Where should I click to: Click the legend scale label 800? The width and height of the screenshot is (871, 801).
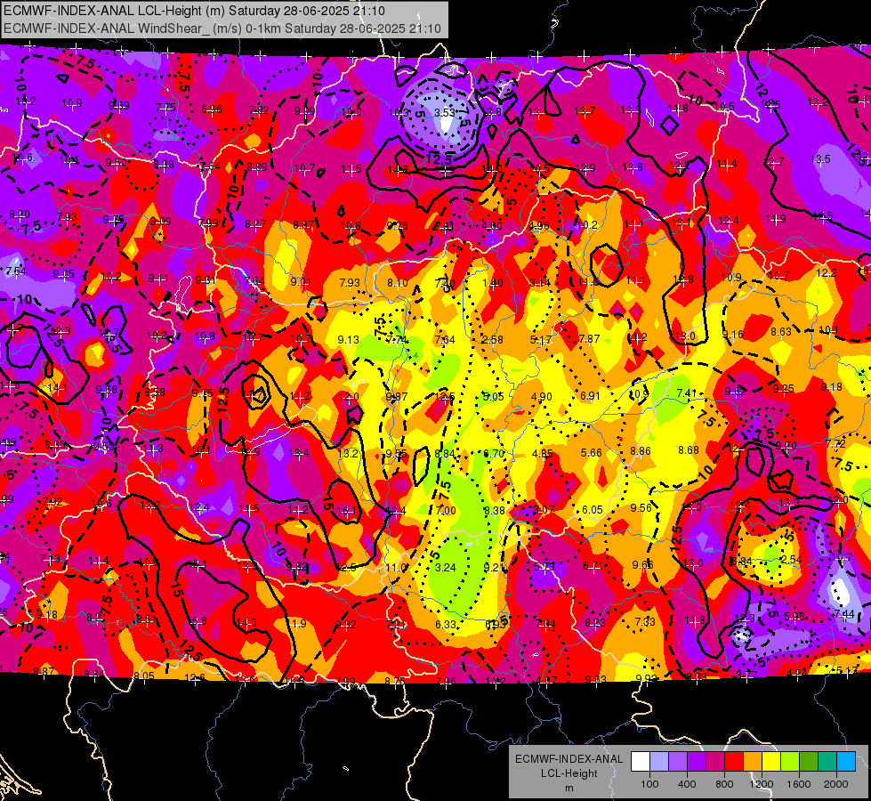pyautogui.click(x=724, y=784)
